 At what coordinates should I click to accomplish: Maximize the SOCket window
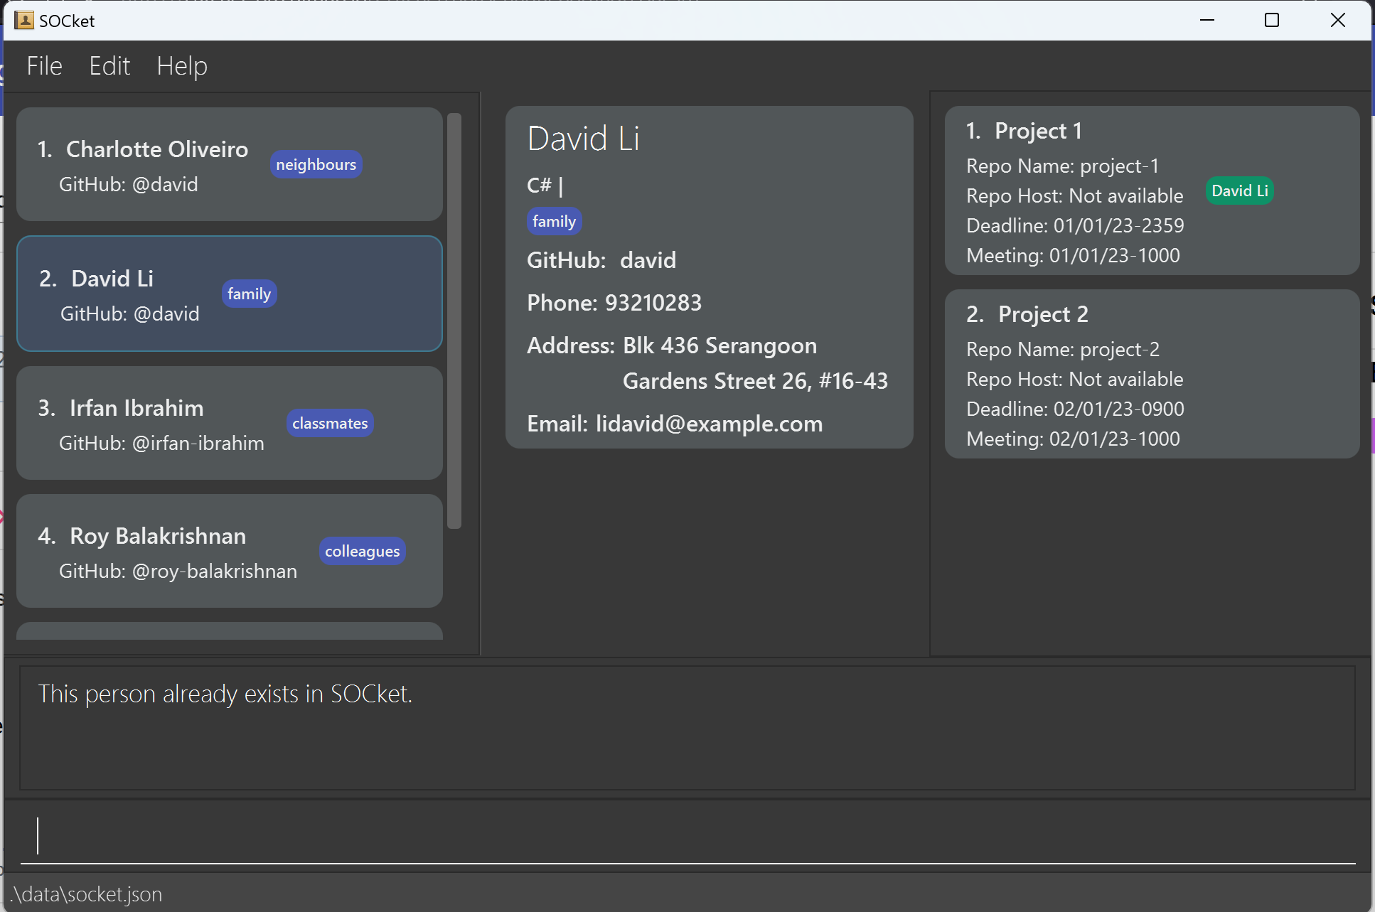tap(1272, 20)
